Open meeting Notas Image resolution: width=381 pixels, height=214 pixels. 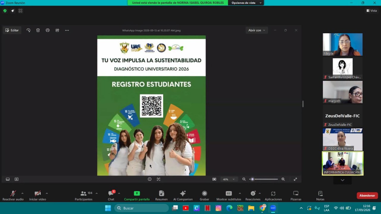[x=320, y=196]
